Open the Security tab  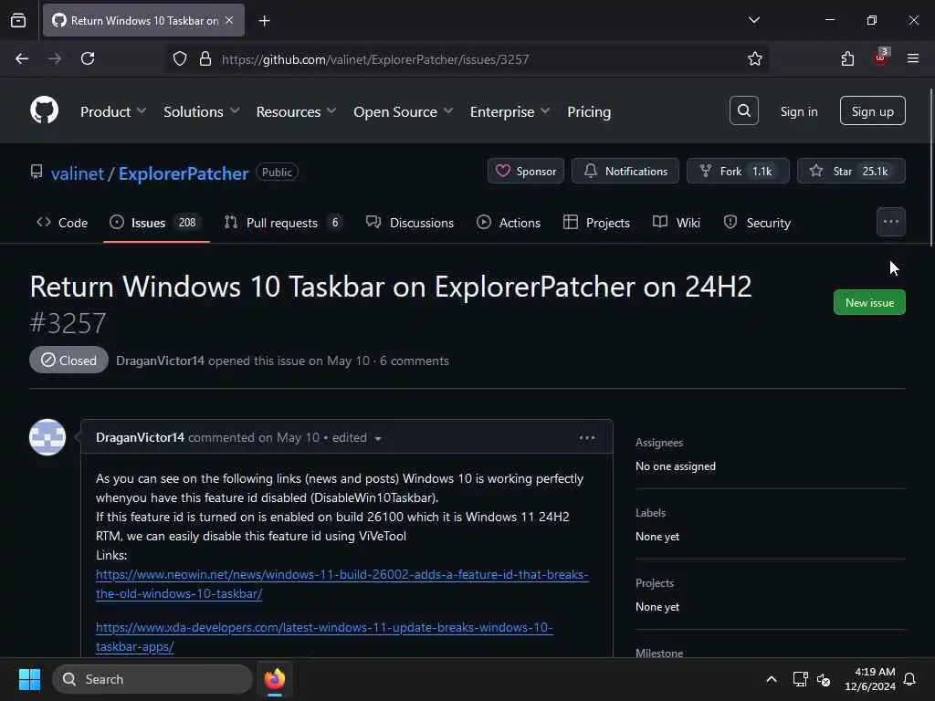coord(757,223)
